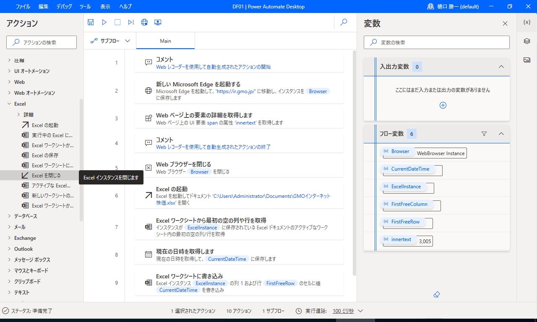Screen dimensions: 537x322
Task: Click step 1 comment bubble icon
Action: pos(148,62)
